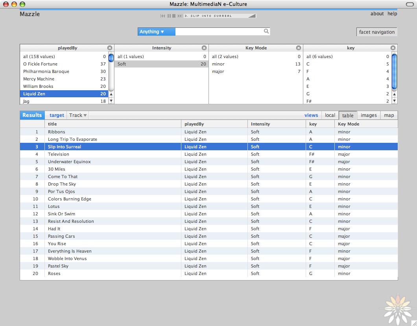Screen dimensions: 417x326
Task: Open Mazzle help
Action: pos(392,14)
